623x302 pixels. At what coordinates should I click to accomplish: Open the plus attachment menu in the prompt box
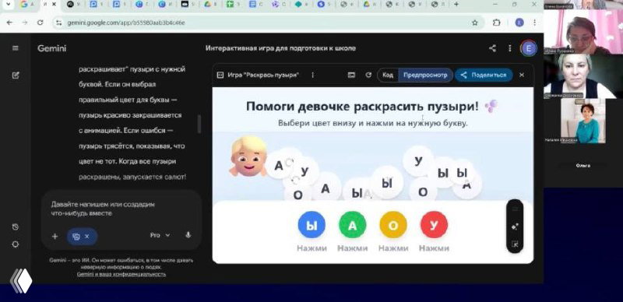point(55,236)
